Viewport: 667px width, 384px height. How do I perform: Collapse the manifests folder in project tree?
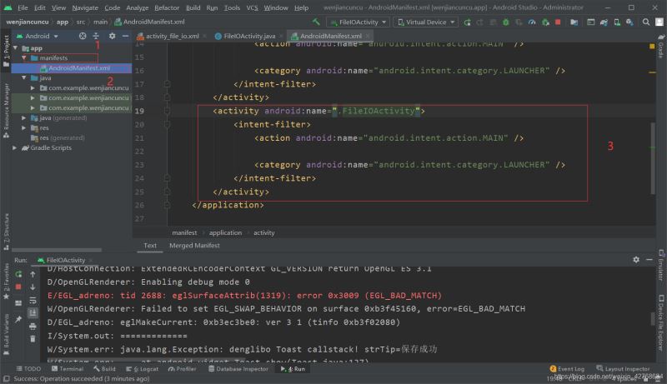[x=24, y=58]
